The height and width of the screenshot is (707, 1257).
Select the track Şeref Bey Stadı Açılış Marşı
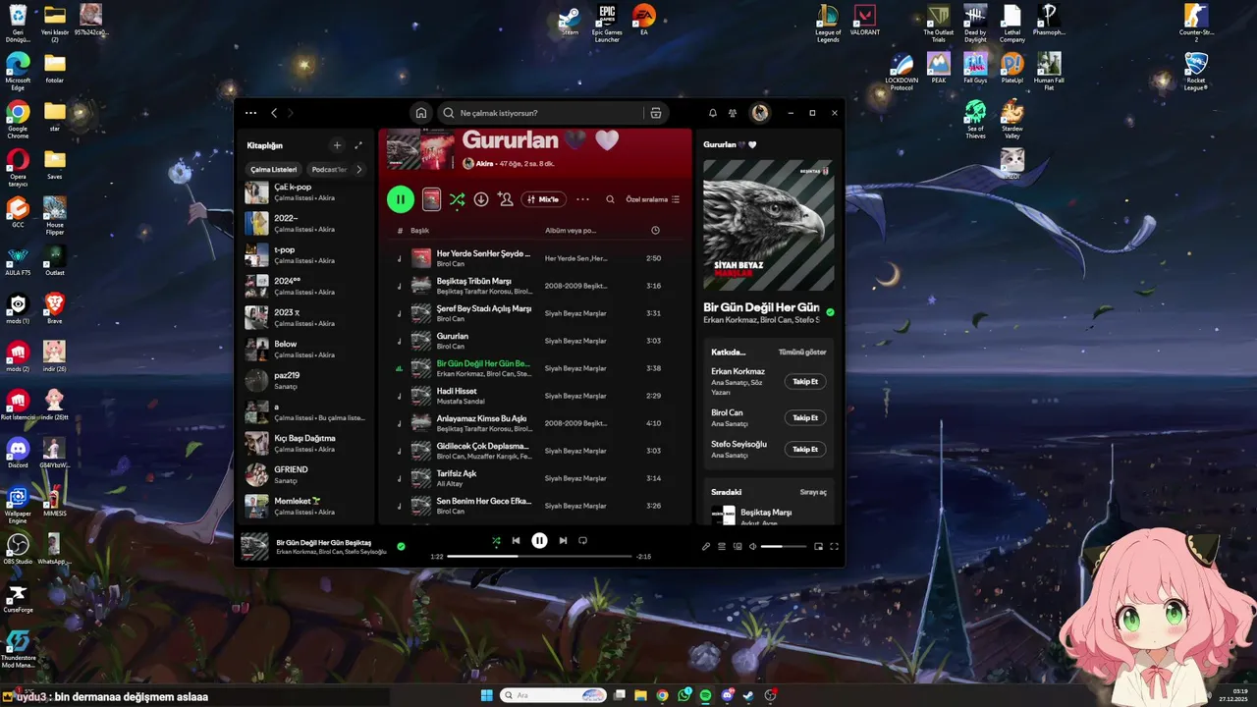pos(535,313)
